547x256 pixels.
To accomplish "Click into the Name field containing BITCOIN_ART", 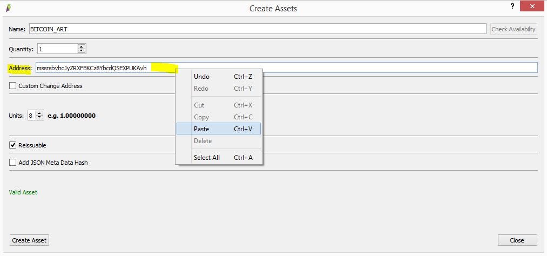I will point(258,29).
